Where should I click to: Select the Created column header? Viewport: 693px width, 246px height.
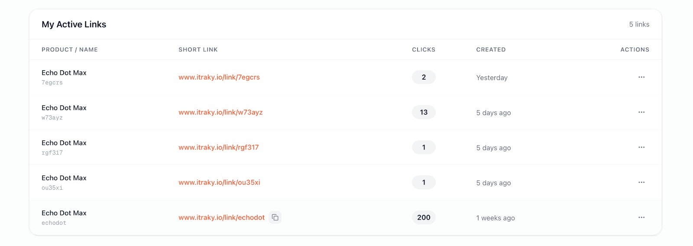coord(491,49)
